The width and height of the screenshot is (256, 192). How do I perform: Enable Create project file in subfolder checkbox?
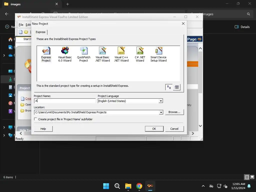35,119
